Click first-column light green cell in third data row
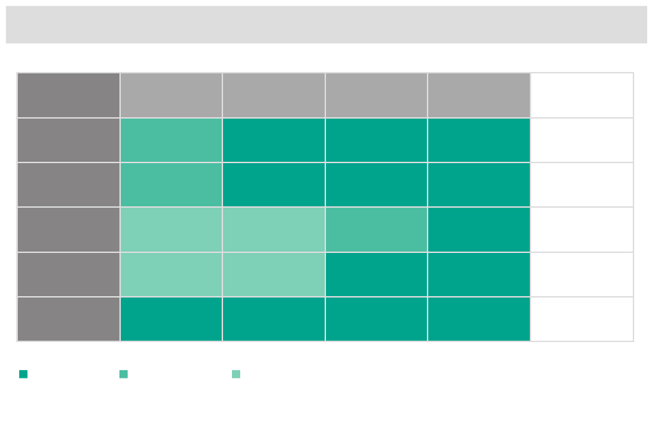The height and width of the screenshot is (436, 652). point(172,230)
